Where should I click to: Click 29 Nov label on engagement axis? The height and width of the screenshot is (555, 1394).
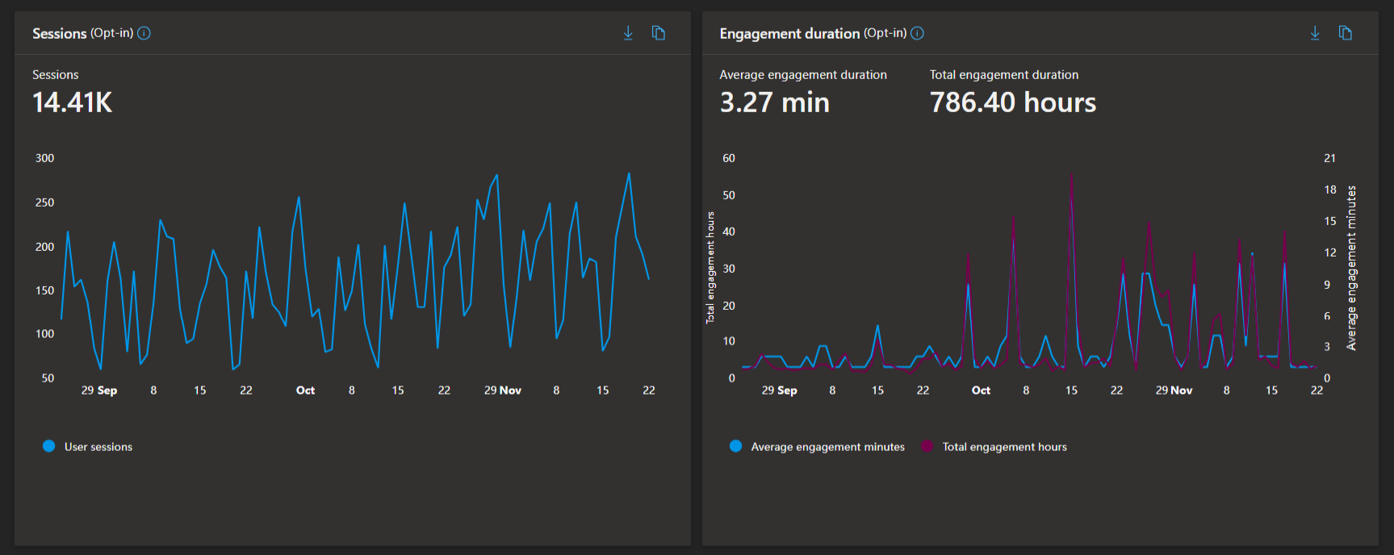(1174, 390)
